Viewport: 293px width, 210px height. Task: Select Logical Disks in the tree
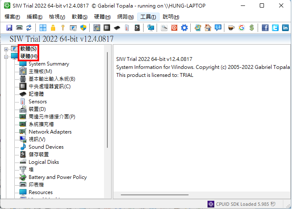[44, 162]
